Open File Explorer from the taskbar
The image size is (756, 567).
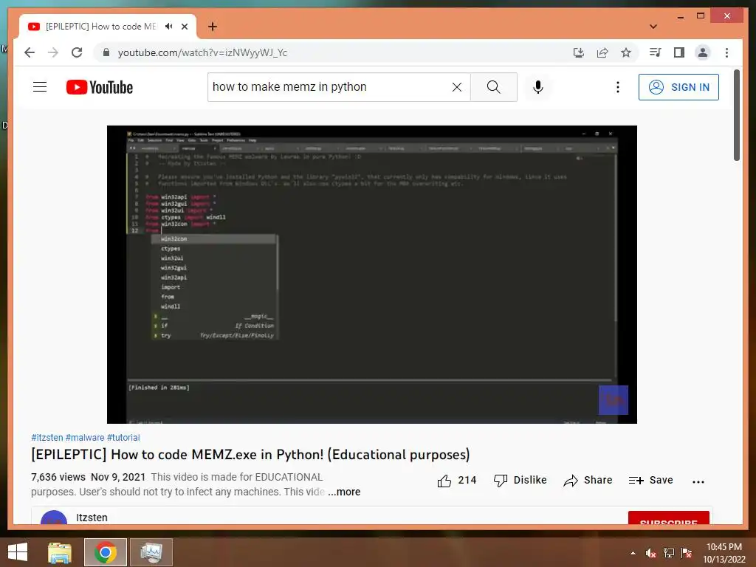click(60, 552)
